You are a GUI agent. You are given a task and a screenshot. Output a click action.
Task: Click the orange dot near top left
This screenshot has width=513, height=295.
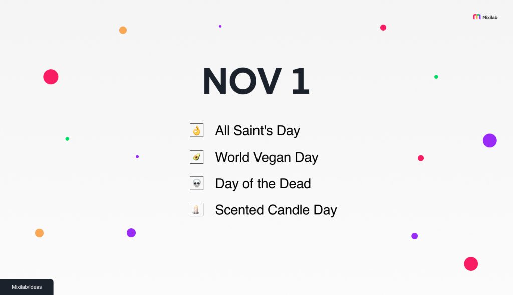123,30
